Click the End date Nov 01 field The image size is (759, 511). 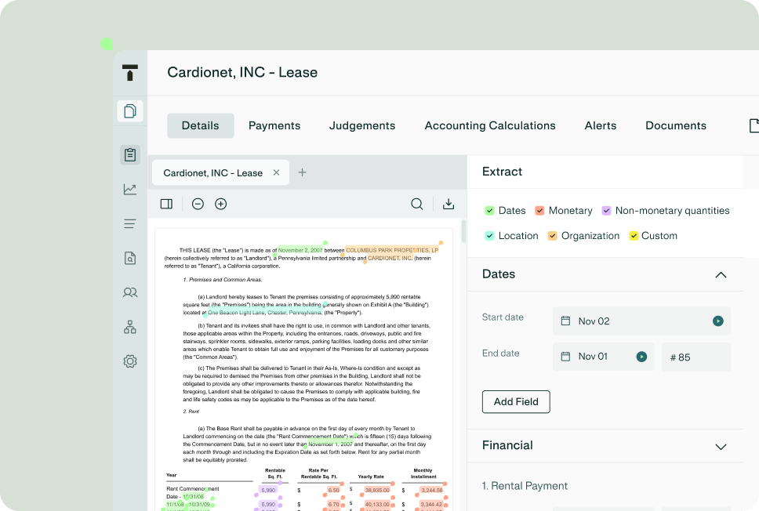[x=604, y=357]
